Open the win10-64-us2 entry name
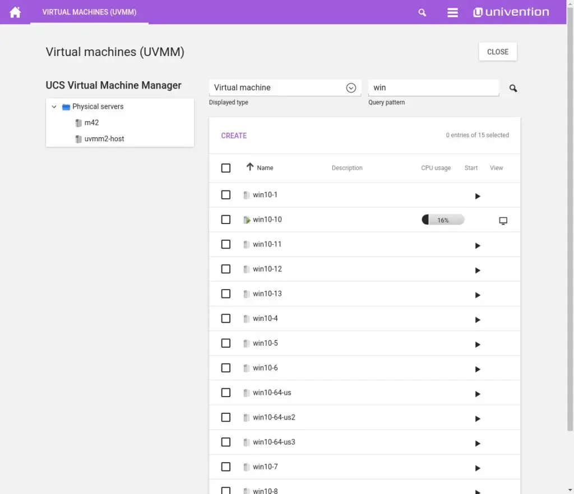 click(274, 417)
